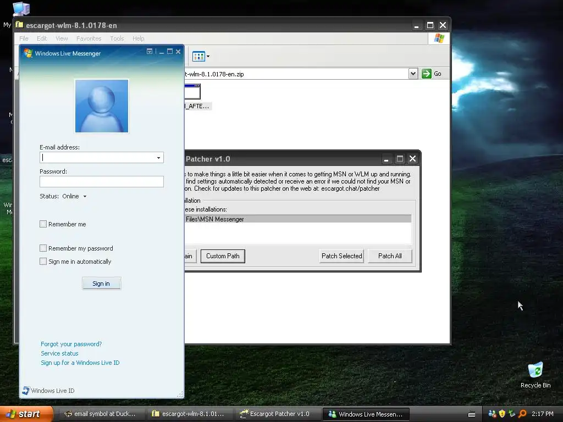Close the Windows Live Messenger window
The width and height of the screenshot is (563, 422).
[178, 52]
